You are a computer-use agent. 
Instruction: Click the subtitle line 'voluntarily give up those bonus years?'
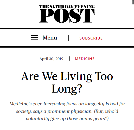(x=67, y=119)
